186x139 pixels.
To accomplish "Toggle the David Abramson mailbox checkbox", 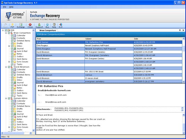I will click(9, 67).
